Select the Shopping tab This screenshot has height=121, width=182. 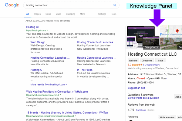click(70, 14)
